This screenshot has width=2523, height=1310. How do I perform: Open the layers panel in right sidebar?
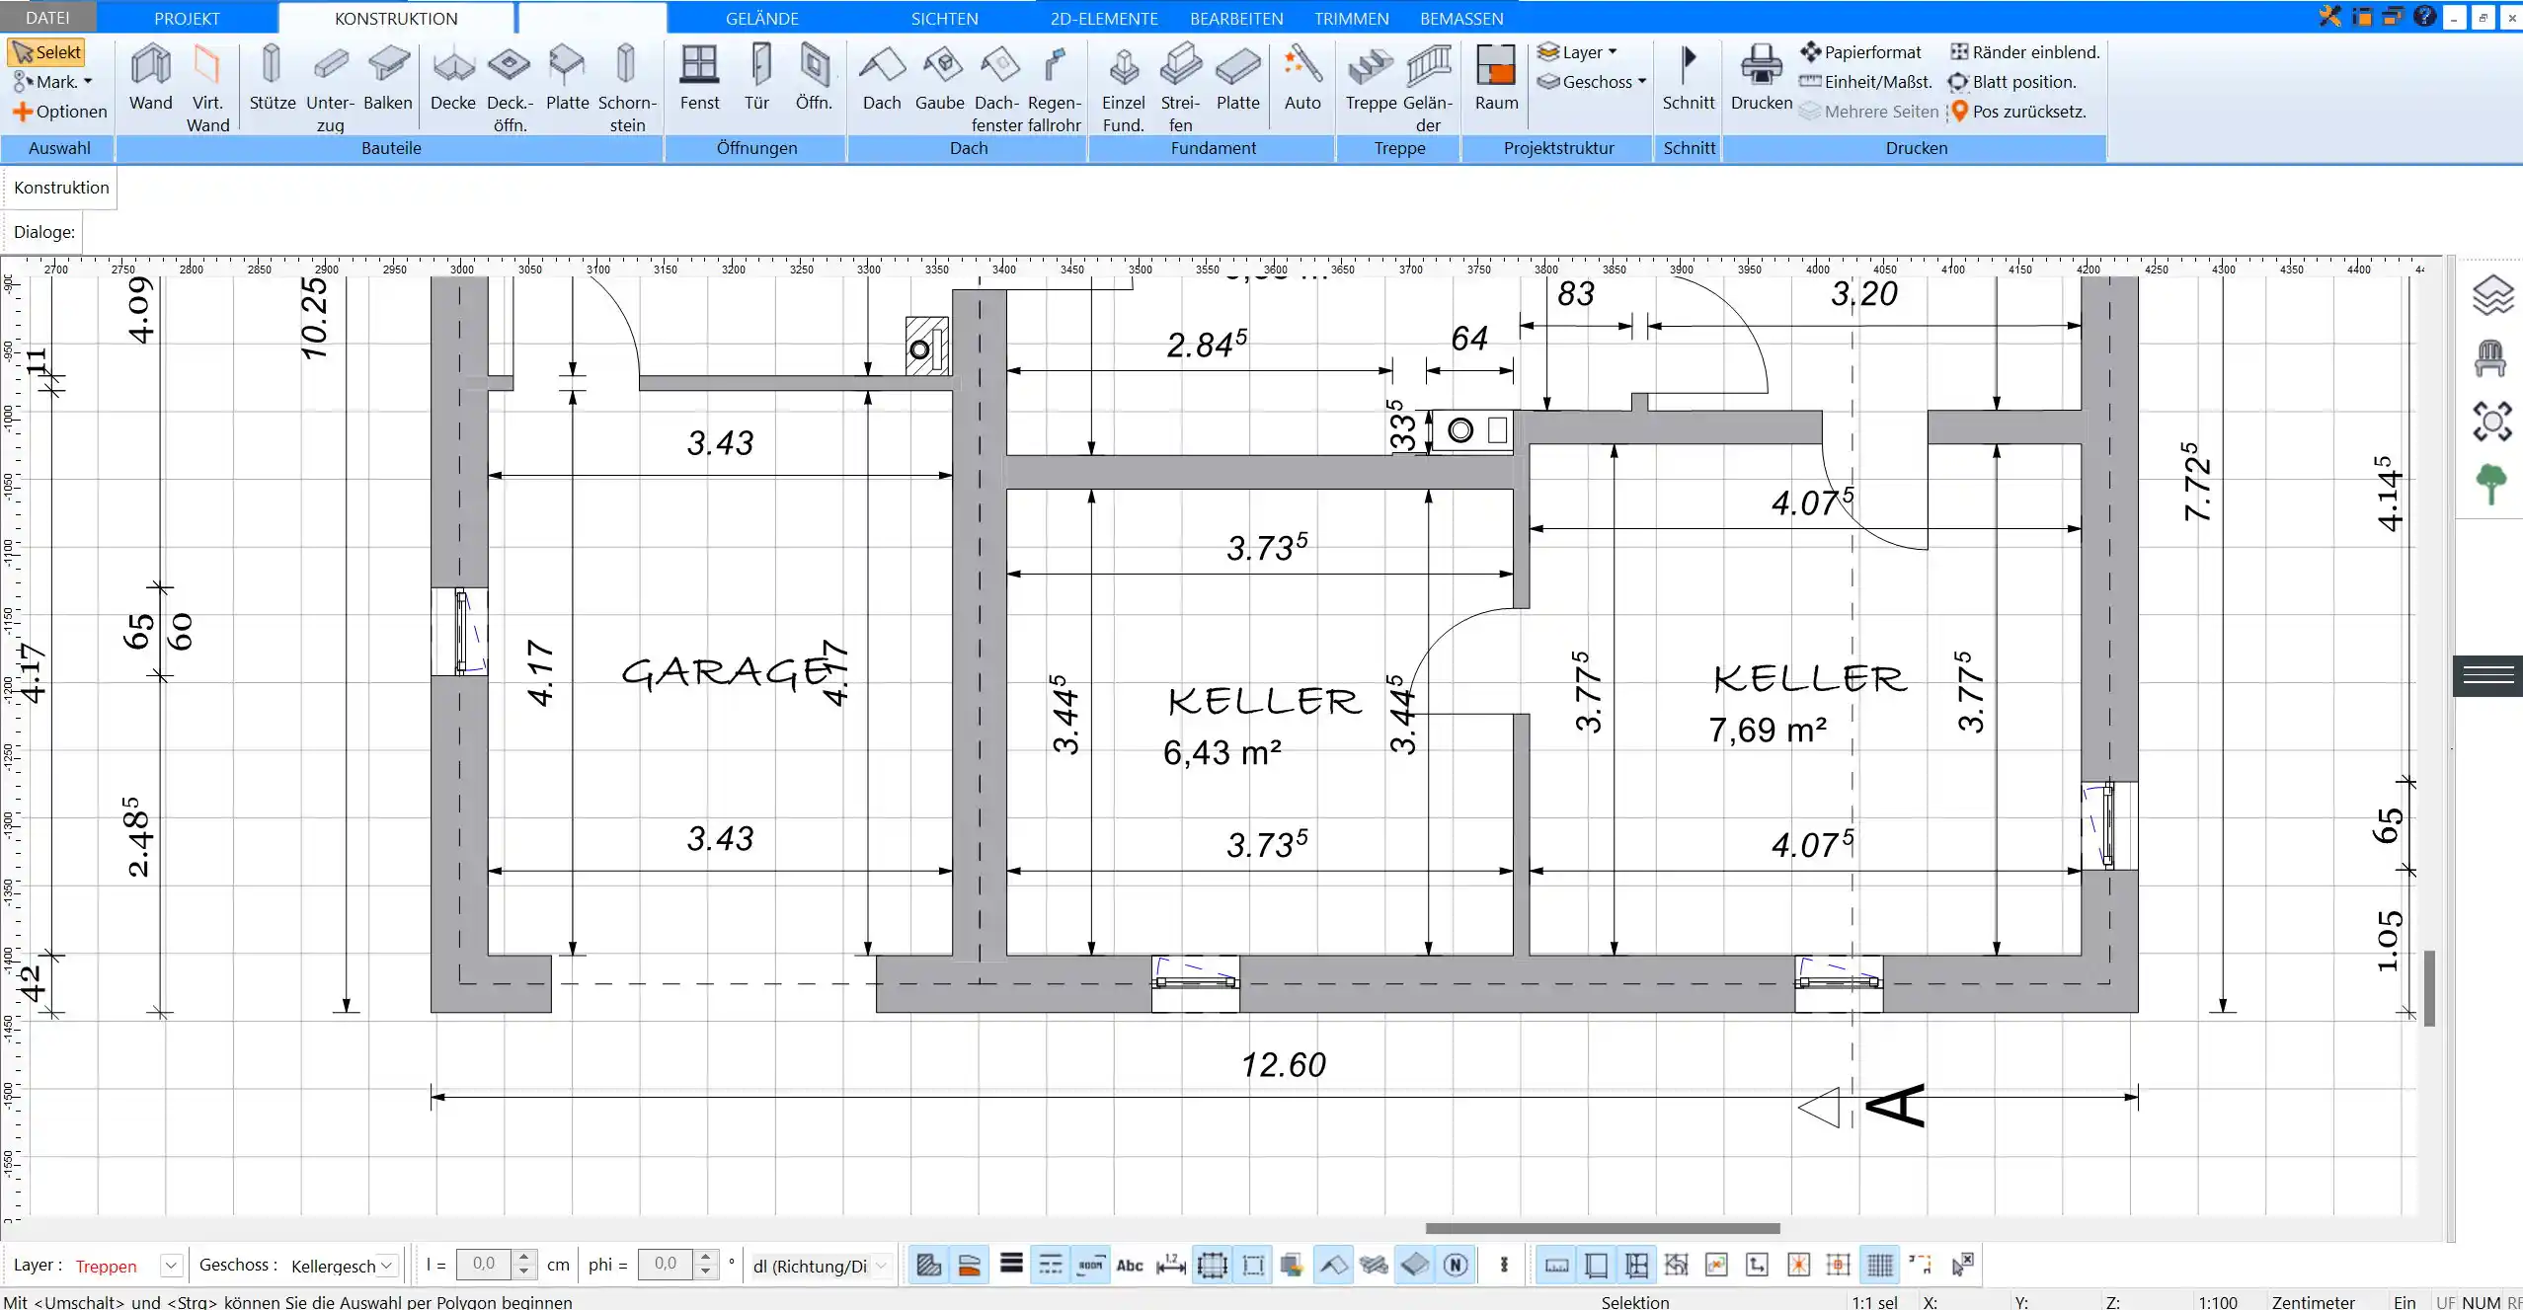pos(2491,295)
